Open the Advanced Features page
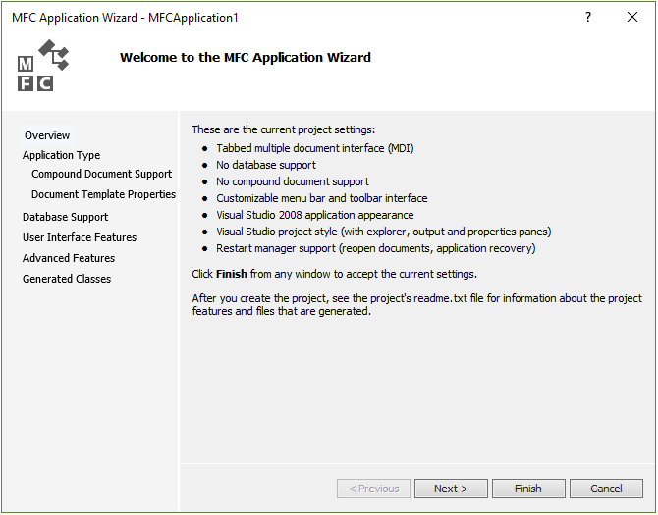 [69, 258]
